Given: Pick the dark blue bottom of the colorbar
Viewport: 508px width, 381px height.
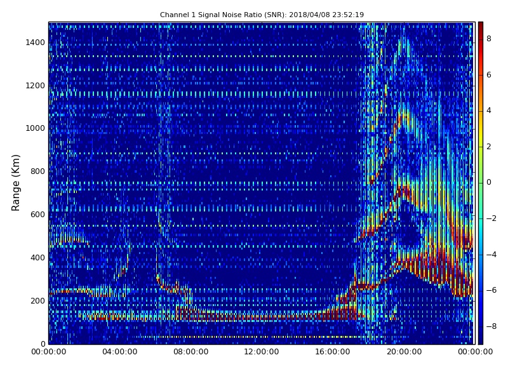Looking at the screenshot, I should point(481,341).
